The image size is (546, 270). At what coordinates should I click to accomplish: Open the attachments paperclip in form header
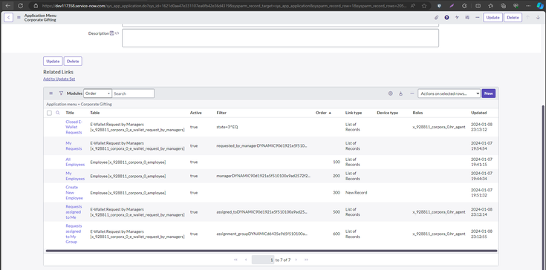pos(436,17)
